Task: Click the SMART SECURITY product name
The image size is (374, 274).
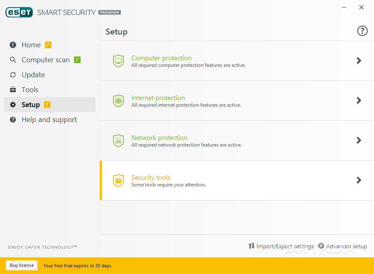Action: (66, 12)
